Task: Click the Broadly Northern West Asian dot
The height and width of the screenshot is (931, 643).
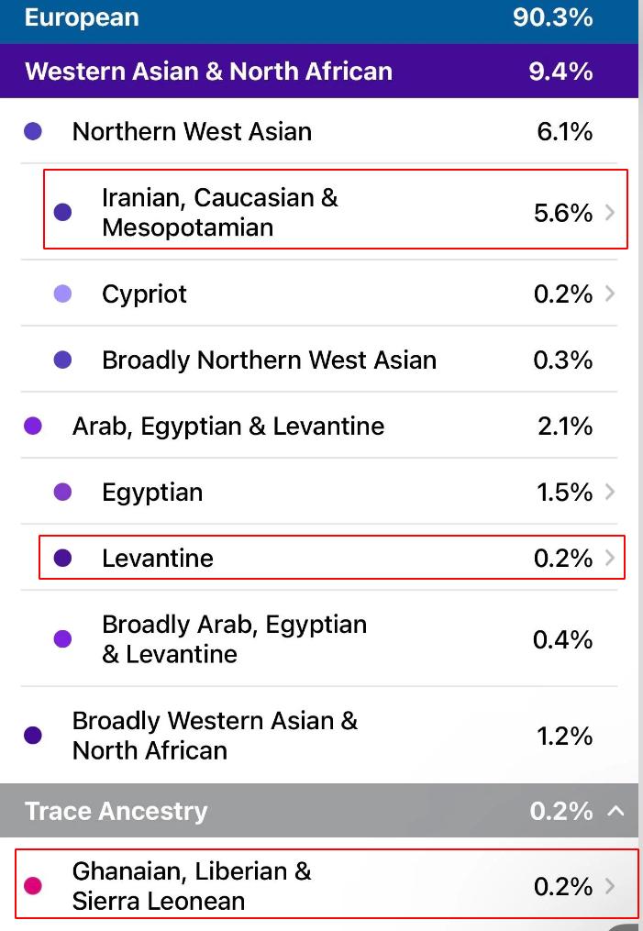Action: tap(62, 360)
